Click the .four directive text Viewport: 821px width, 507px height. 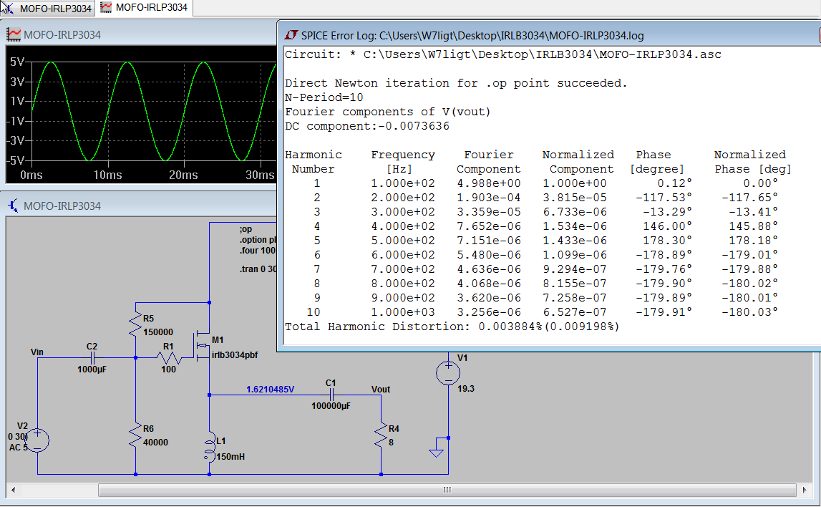258,250
